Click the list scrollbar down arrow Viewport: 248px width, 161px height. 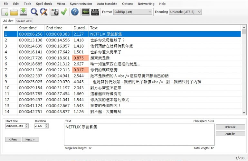click(244, 113)
